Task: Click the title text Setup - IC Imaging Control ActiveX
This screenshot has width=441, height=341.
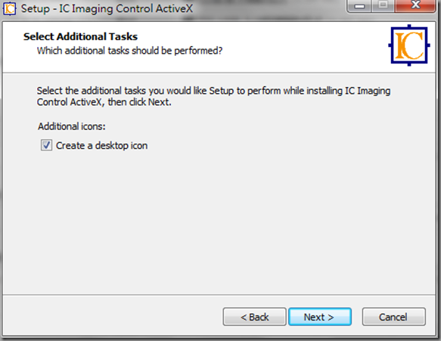Action: [x=107, y=9]
